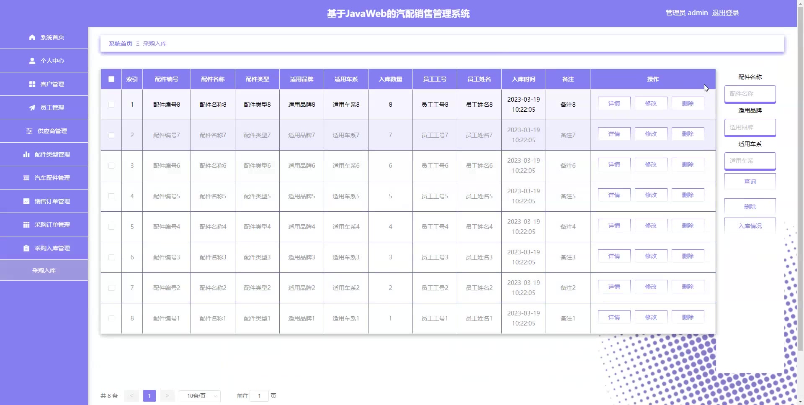Open the 10条/页 page size dropdown

200,396
